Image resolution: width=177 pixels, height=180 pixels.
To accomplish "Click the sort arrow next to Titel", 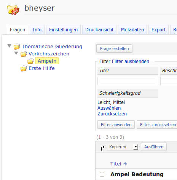I will pyautogui.click(x=125, y=164).
